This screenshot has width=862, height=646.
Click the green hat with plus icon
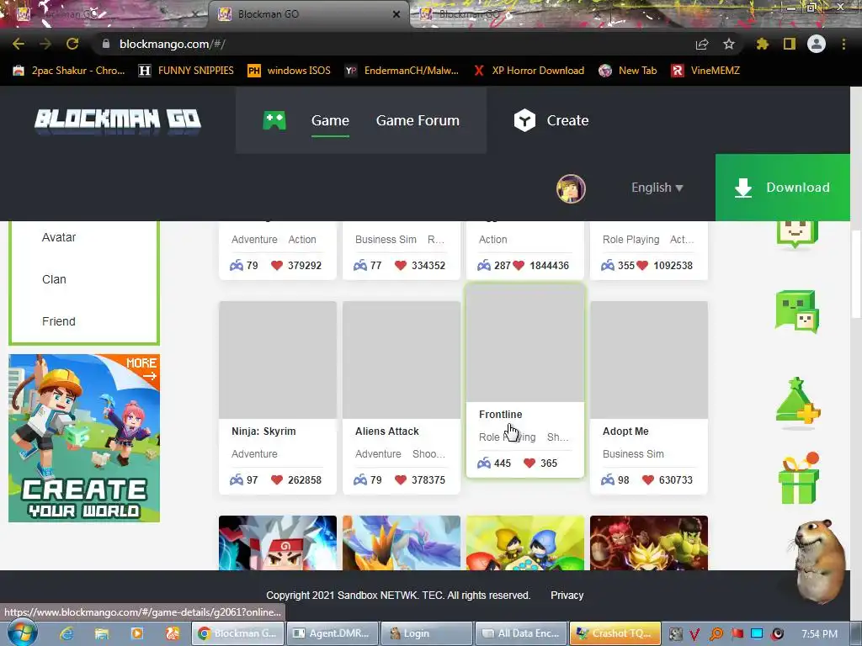tap(798, 401)
